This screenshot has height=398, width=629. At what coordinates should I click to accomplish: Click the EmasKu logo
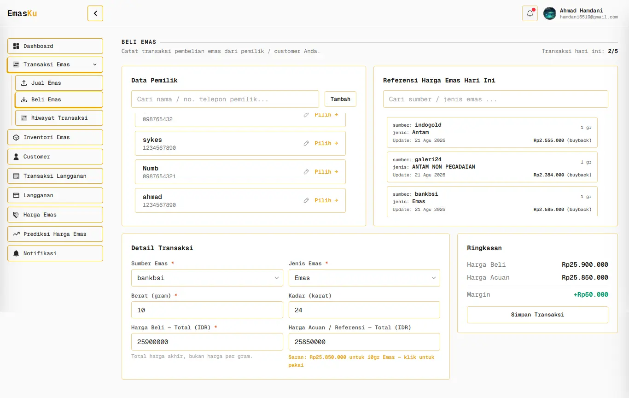click(22, 13)
